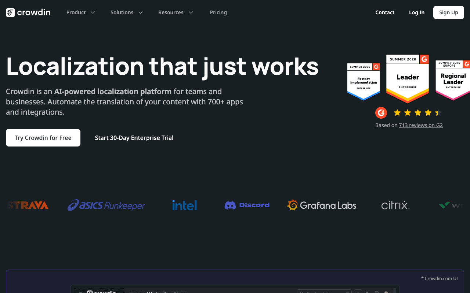Click the G2 round logo icon

pos(381,113)
